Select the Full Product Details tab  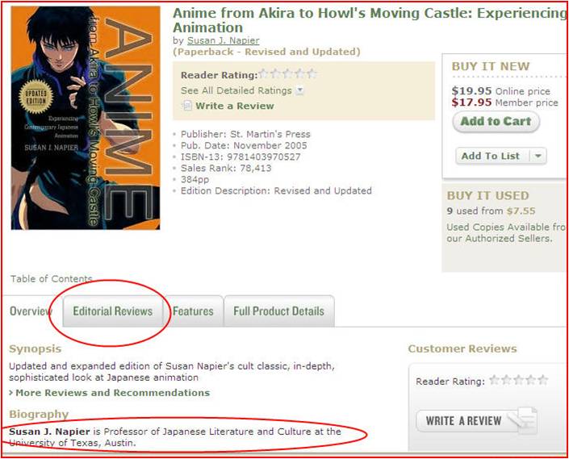click(278, 311)
